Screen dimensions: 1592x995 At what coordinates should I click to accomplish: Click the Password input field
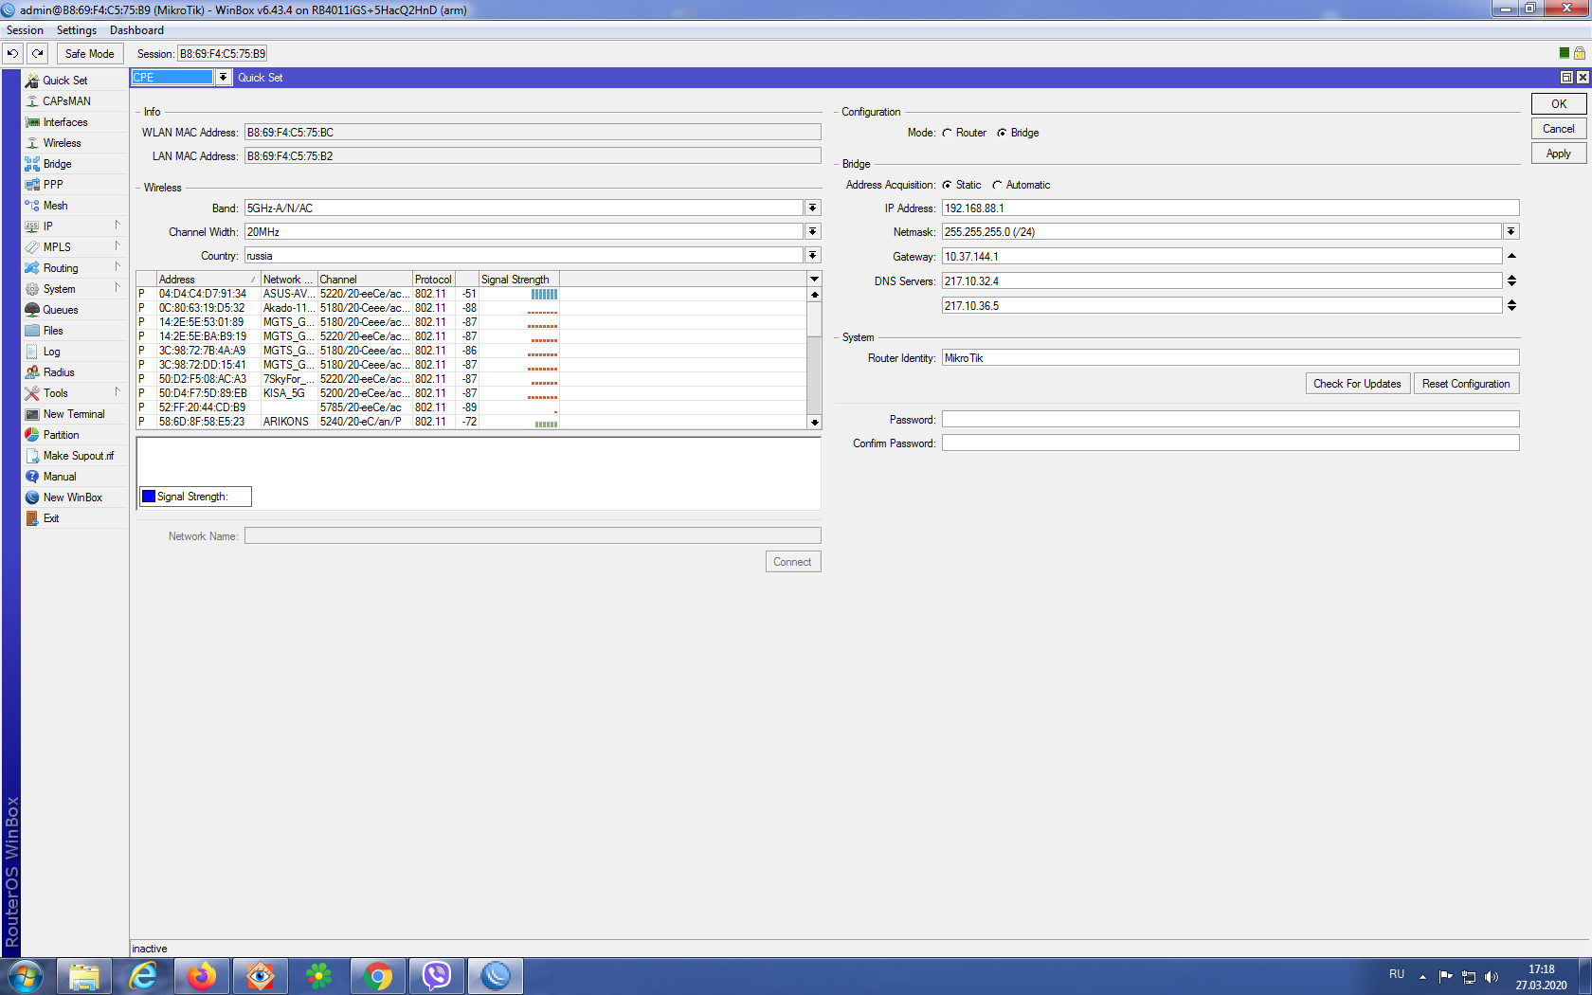(x=1230, y=419)
